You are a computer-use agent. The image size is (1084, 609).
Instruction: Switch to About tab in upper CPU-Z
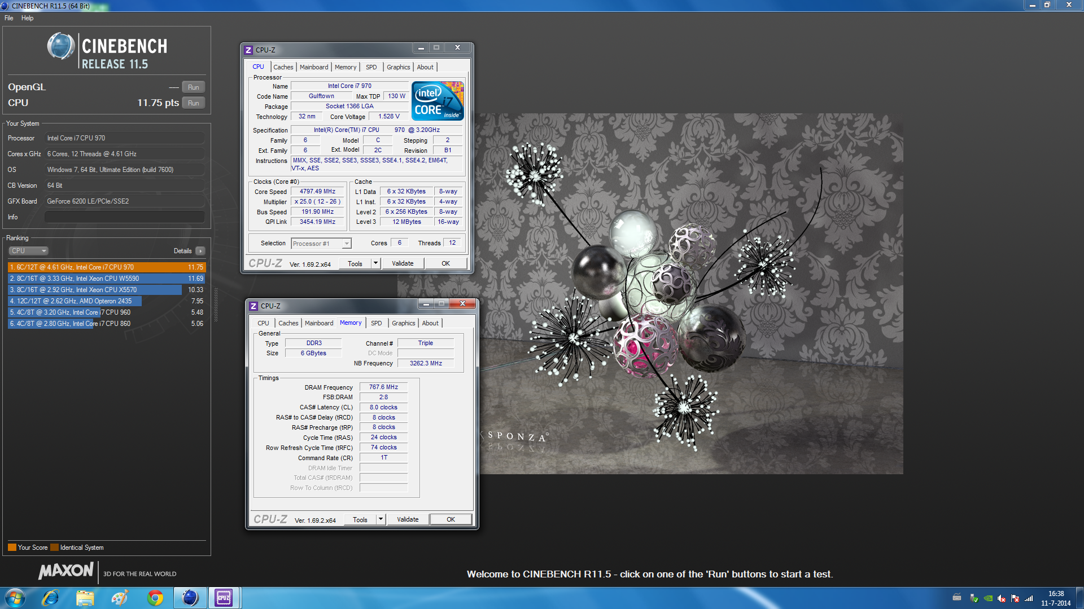point(425,67)
